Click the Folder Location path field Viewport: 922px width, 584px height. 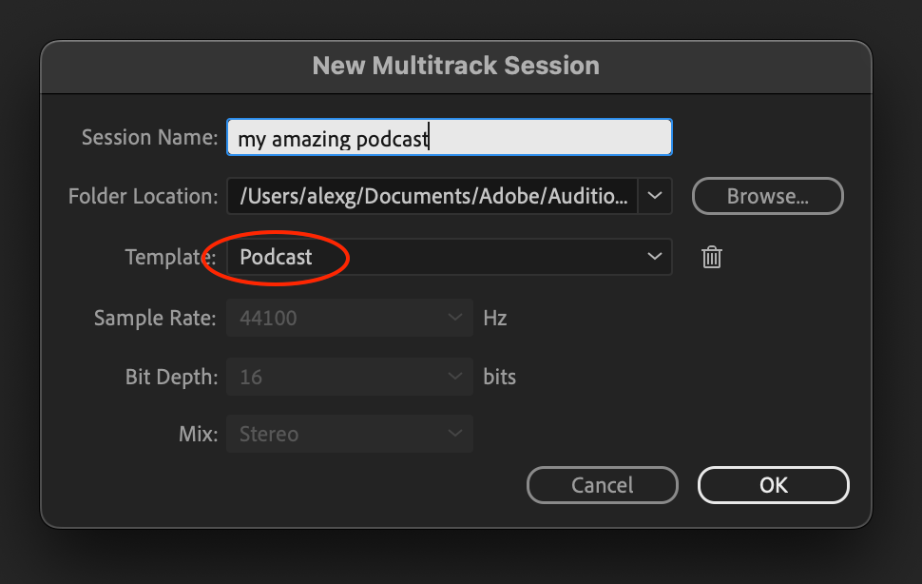pyautogui.click(x=432, y=196)
